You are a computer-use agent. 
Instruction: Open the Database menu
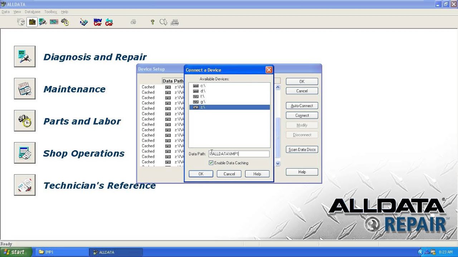pos(32,12)
